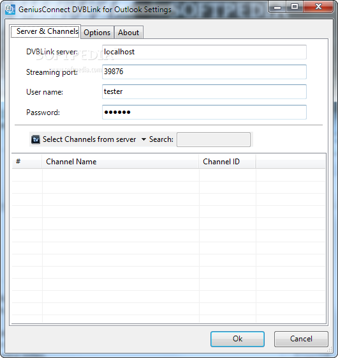Close the Settings window

click(x=318, y=7)
